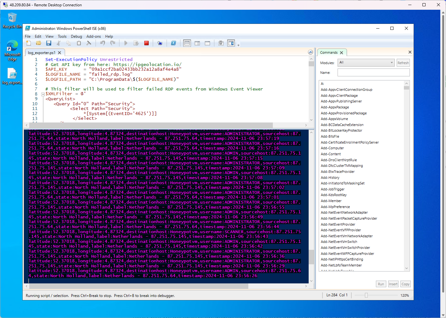
Task: Toggle the Show Script Pane Right layout
Action: 197,43
